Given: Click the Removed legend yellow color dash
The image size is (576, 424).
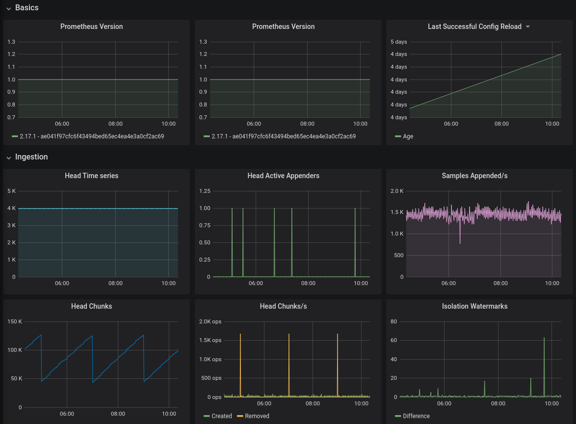Looking at the screenshot, I should coord(240,416).
